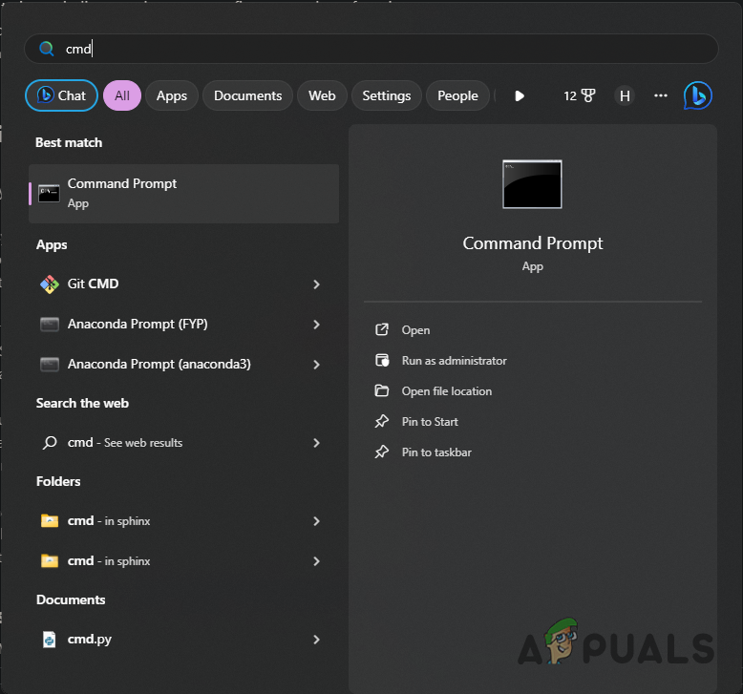The image size is (743, 694).
Task: Click the Open file location folder icon
Action: (382, 390)
